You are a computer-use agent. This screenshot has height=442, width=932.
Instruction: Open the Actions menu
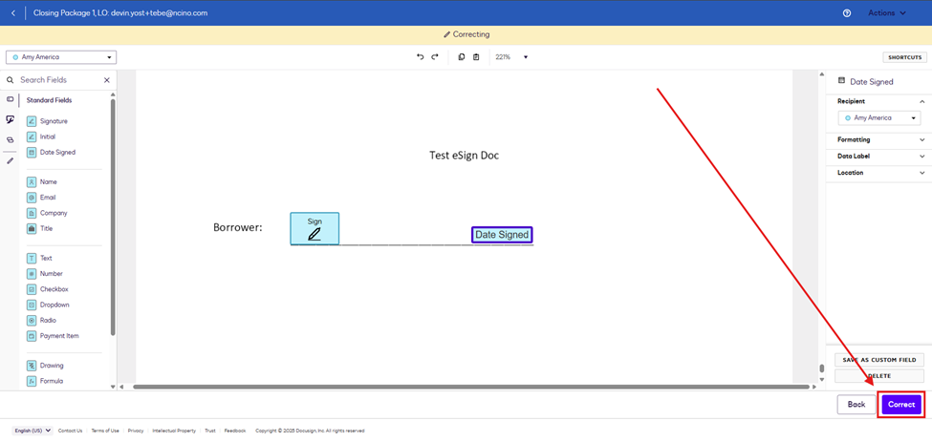[886, 13]
